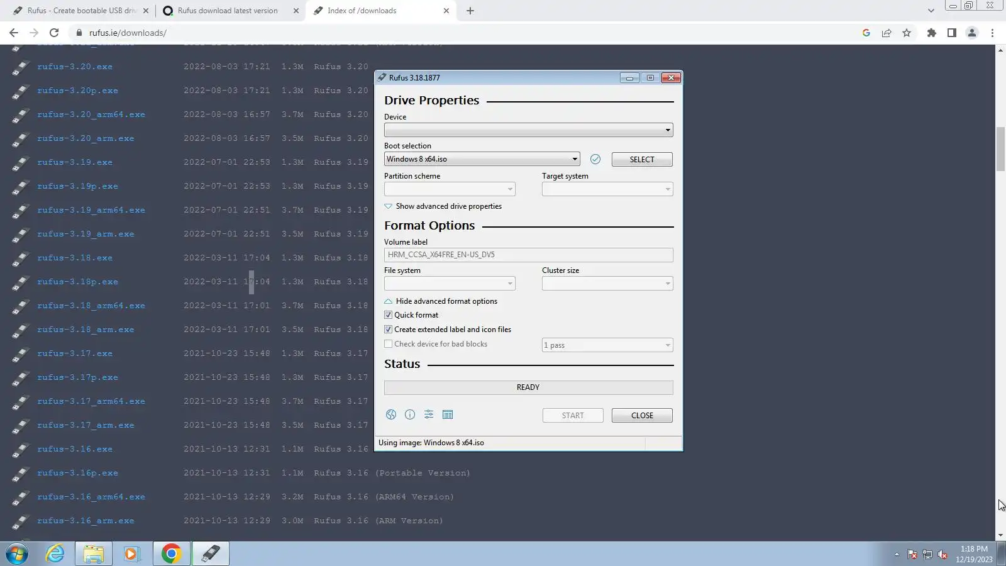The image size is (1006, 566).
Task: Click page vertical scrollbar thumb
Action: pos(1000,149)
